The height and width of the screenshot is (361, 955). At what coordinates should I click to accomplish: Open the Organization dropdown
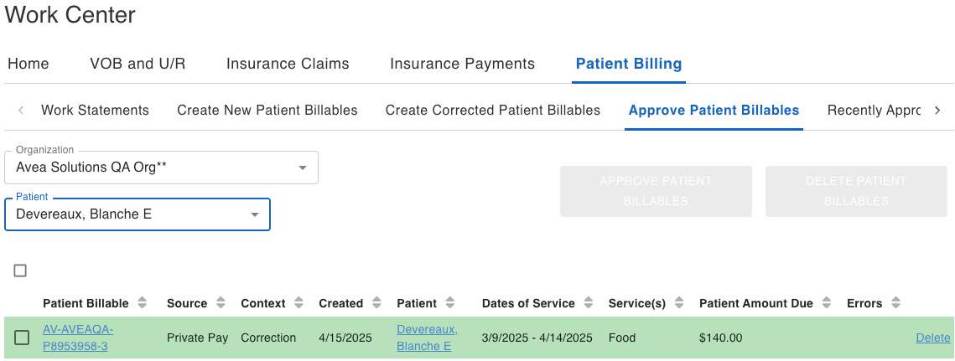pyautogui.click(x=161, y=168)
